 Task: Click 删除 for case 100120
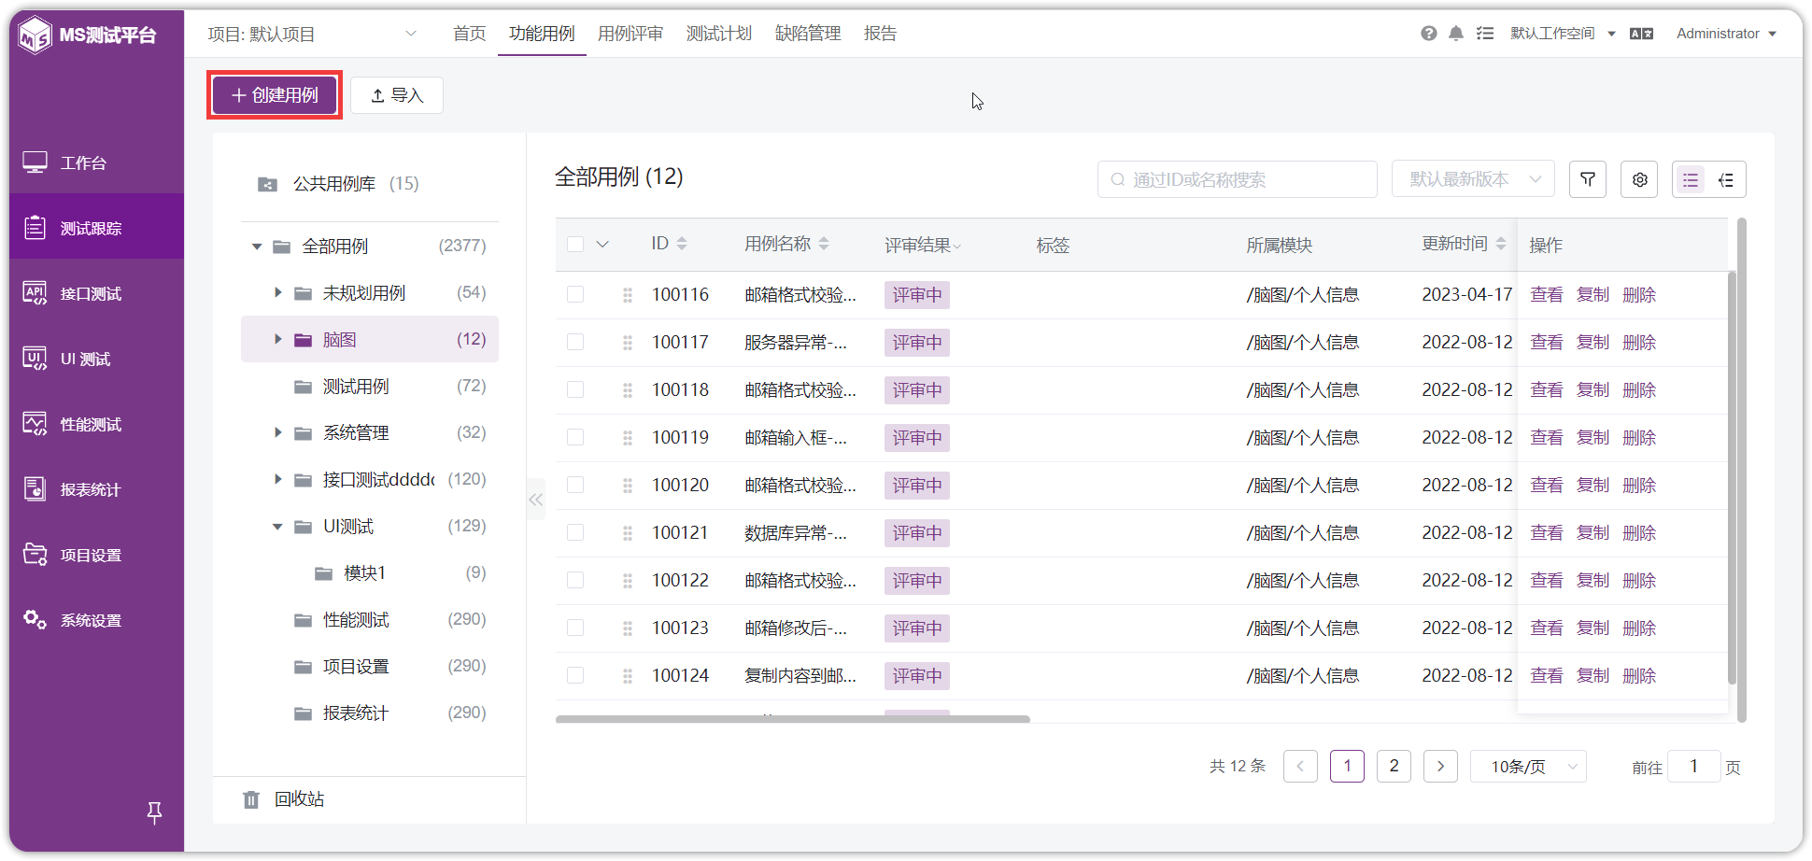[1639, 485]
